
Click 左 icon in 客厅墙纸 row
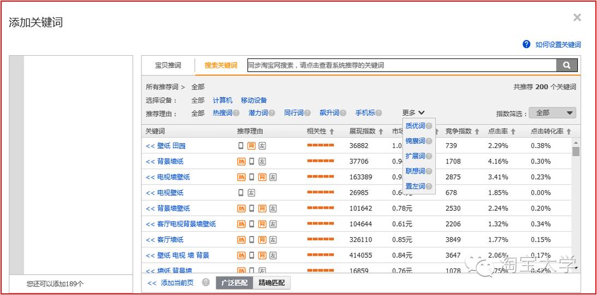[x=273, y=239]
